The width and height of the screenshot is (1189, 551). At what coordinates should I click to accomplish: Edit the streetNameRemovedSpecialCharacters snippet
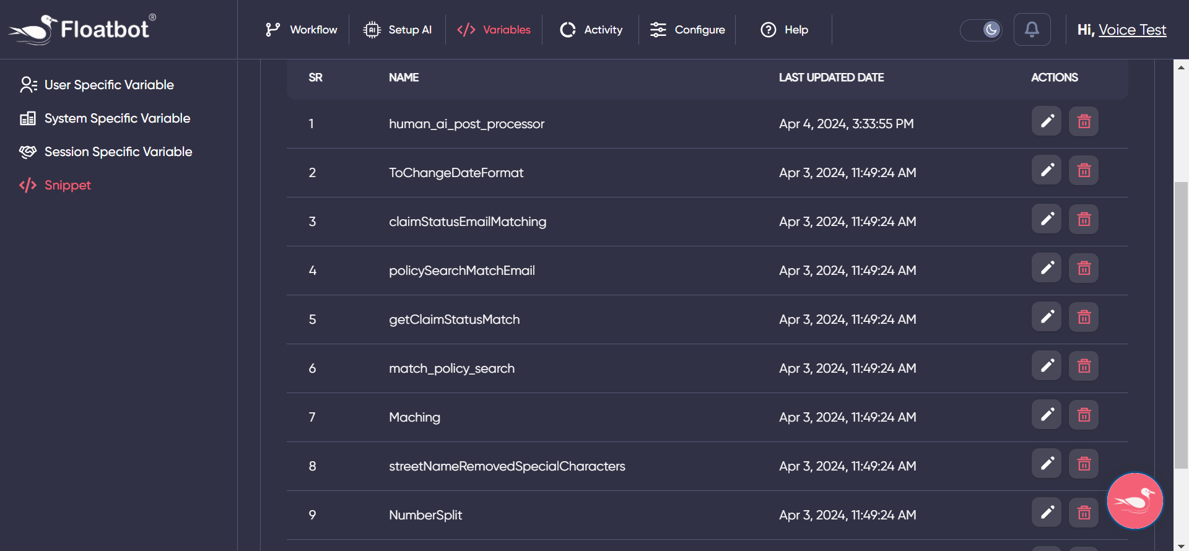tap(1047, 464)
